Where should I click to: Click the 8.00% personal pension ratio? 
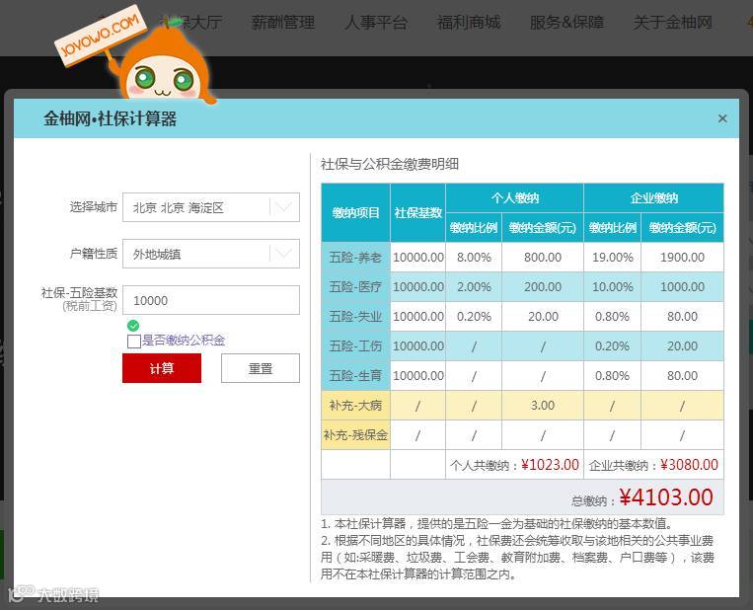pyautogui.click(x=474, y=258)
